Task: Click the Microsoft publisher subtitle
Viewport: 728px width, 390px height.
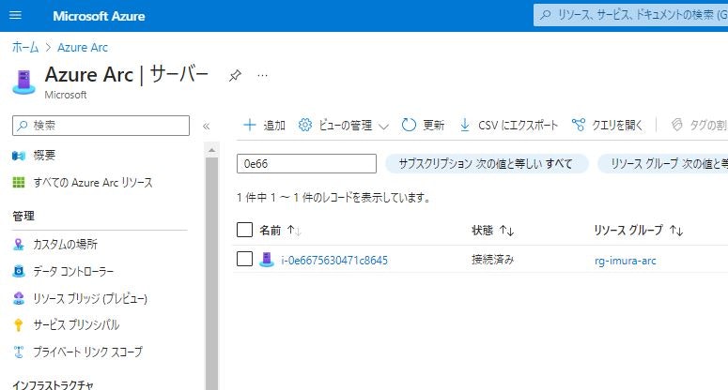Action: coord(66,95)
